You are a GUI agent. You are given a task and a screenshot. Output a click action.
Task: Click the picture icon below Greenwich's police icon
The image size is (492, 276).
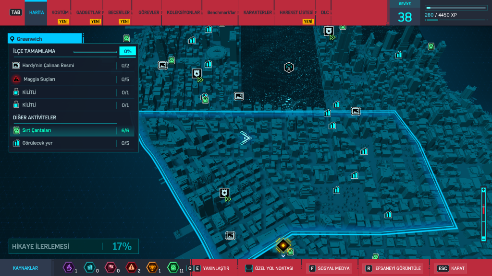click(230, 235)
